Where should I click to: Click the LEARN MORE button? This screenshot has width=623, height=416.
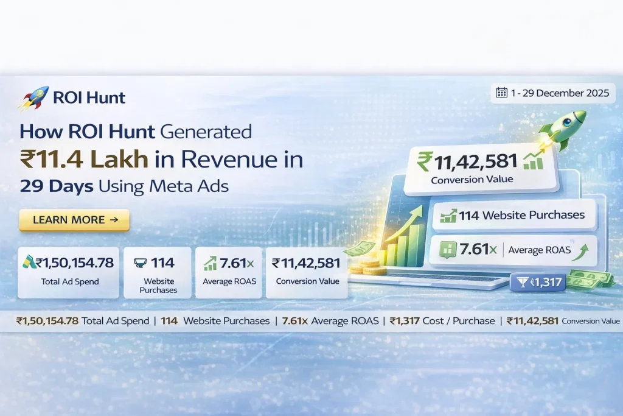coord(73,220)
